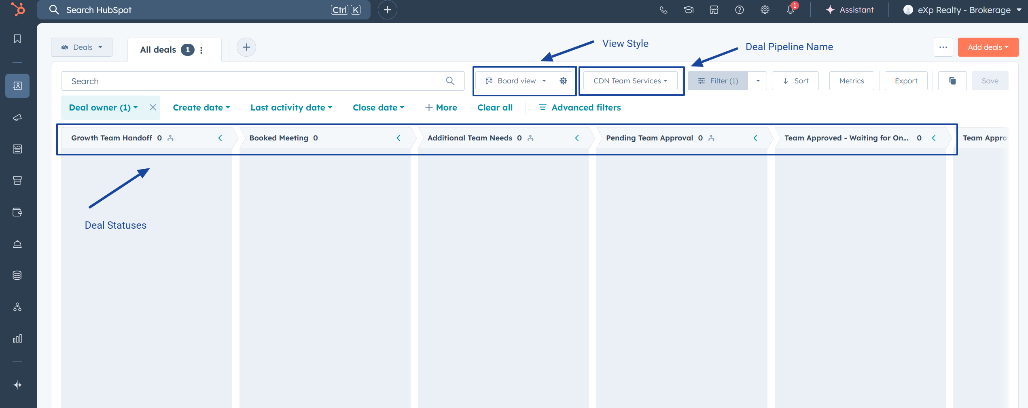Open the bookmarks icon in the sidebar
This screenshot has width=1028, height=408.
[x=17, y=39]
